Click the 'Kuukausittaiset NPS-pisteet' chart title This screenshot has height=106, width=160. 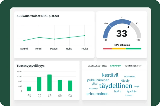38,16
